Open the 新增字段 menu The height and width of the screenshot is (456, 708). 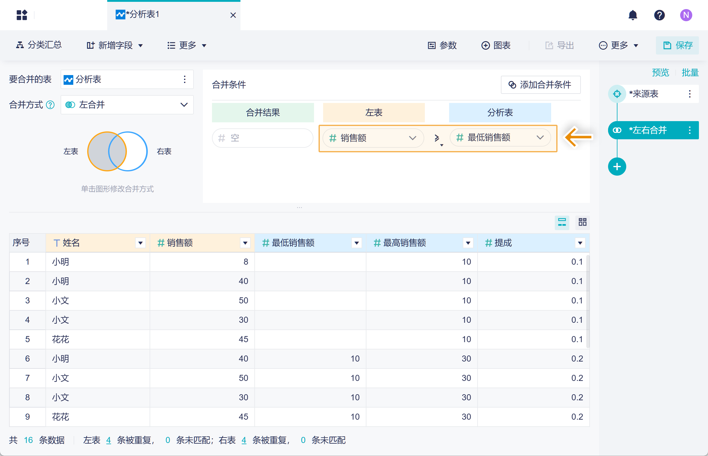coord(115,45)
